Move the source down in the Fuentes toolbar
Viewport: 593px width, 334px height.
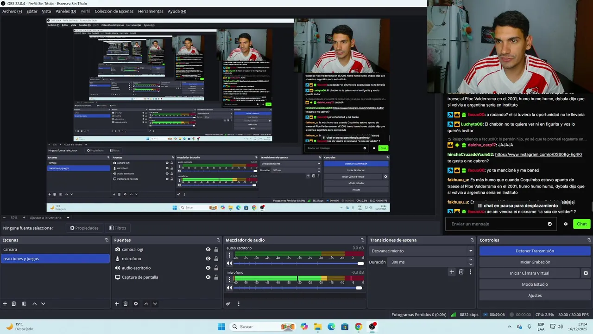pos(155,304)
